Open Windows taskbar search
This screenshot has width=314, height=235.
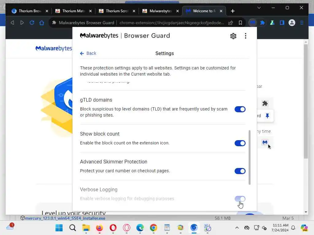[x=72, y=228]
